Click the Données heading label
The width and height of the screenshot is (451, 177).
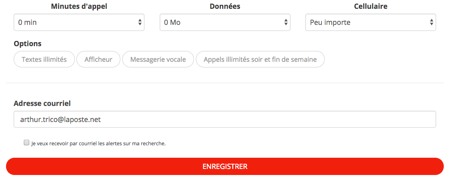point(225,6)
